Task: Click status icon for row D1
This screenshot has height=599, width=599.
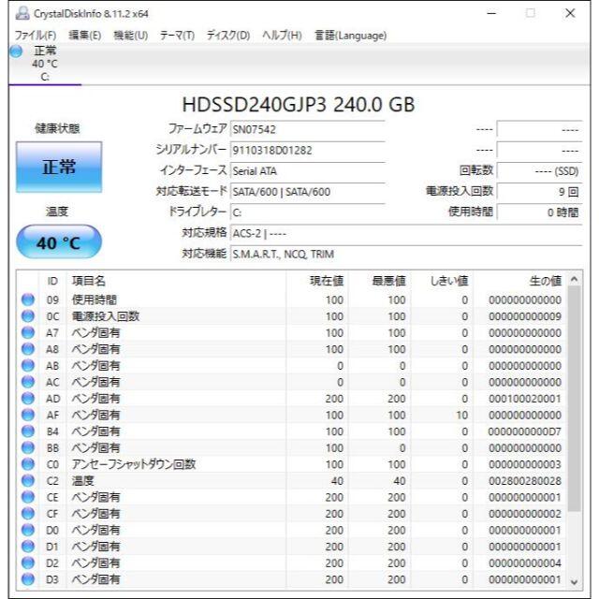Action: coord(27,547)
